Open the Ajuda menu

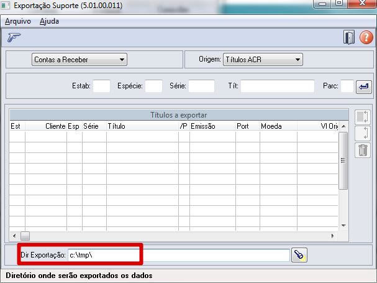point(49,21)
